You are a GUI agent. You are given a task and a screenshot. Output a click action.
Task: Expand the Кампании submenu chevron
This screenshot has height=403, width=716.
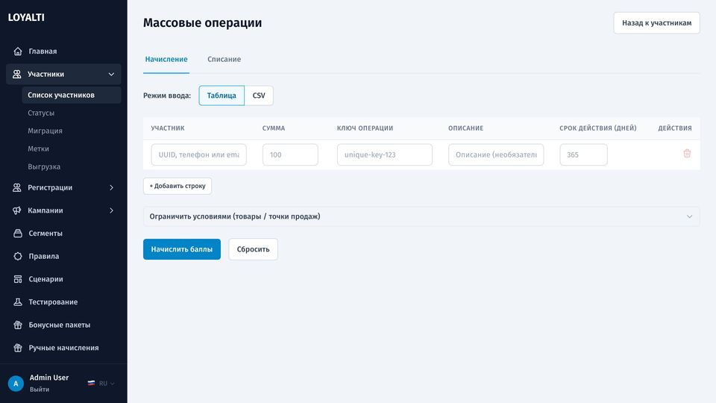(111, 210)
